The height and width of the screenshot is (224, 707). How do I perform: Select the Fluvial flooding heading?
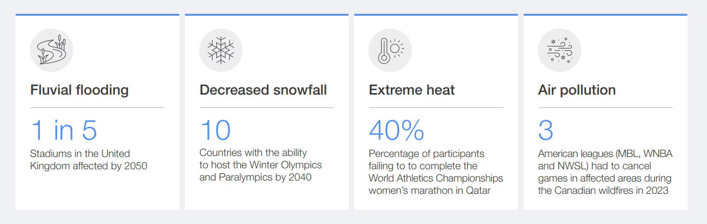tap(79, 91)
